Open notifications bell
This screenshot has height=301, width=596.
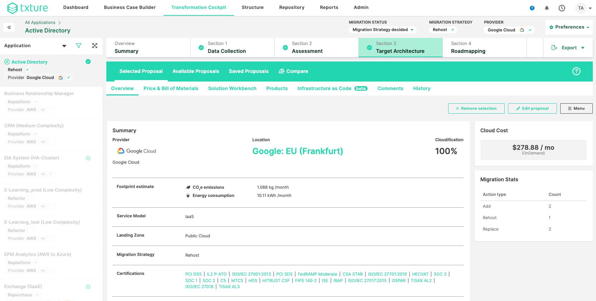coord(547,8)
